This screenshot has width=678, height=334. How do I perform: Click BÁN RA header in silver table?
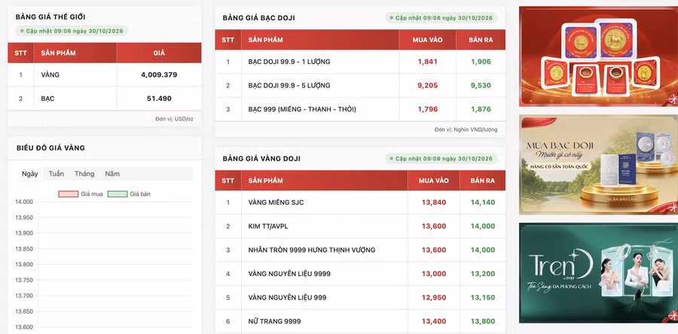pyautogui.click(x=481, y=40)
